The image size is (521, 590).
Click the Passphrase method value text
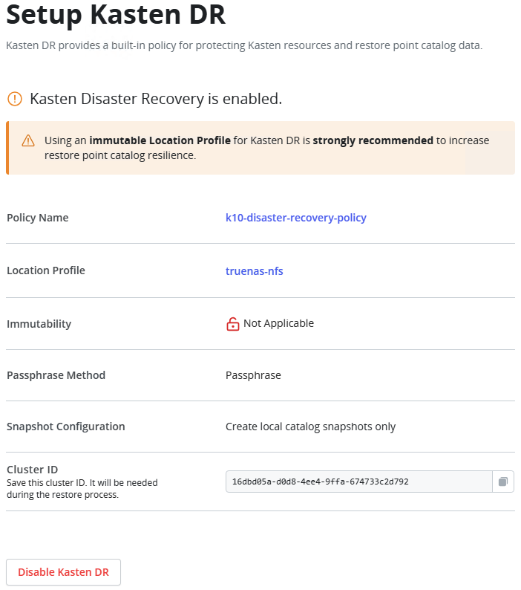(253, 375)
